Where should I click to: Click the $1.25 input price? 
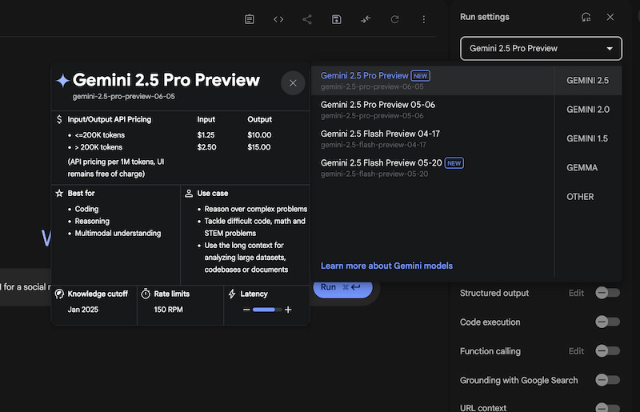pyautogui.click(x=206, y=134)
